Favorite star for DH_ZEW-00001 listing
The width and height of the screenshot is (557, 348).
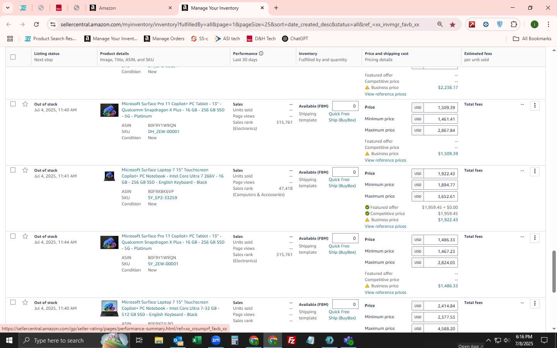click(25, 104)
